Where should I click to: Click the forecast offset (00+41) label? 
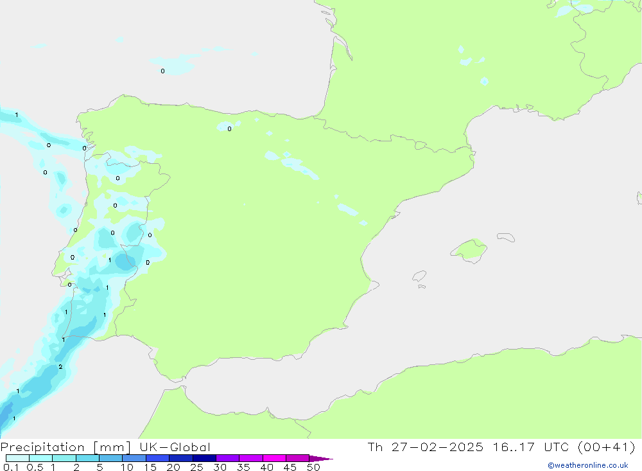pos(607,447)
